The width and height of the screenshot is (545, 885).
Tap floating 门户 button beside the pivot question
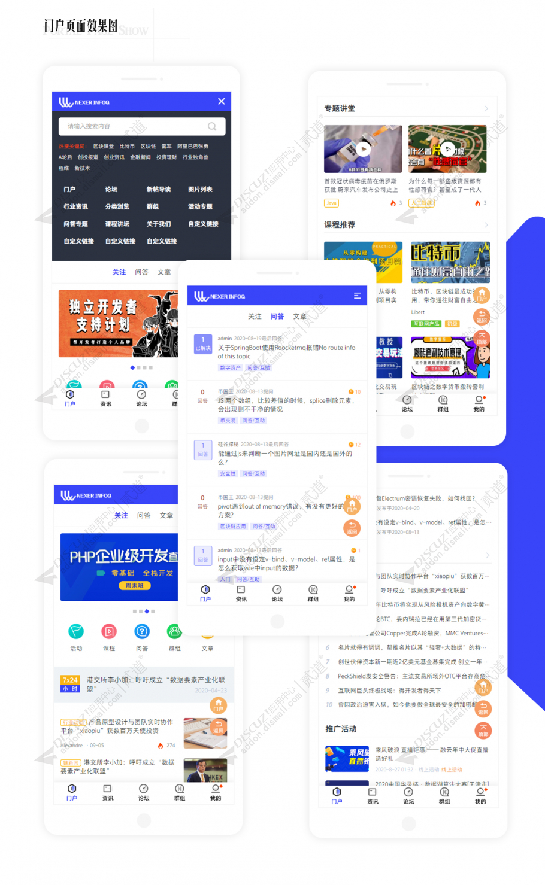(352, 506)
